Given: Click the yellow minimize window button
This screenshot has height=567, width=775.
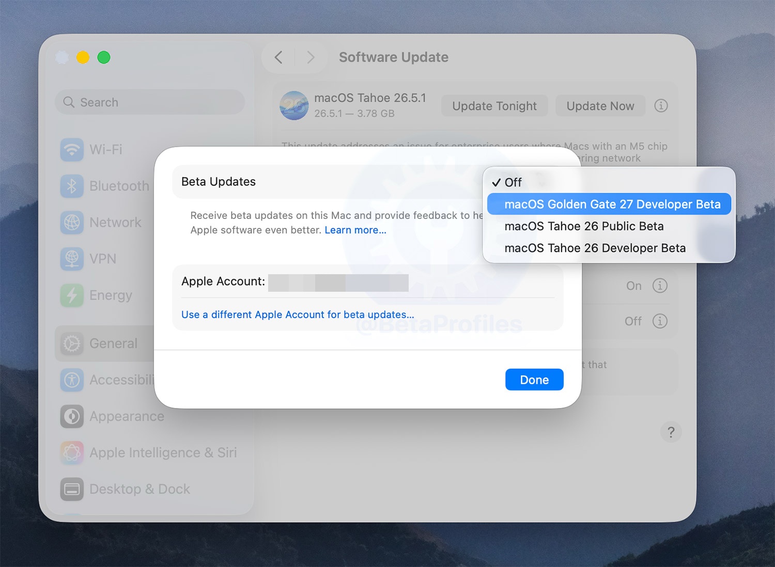Looking at the screenshot, I should 83,57.
